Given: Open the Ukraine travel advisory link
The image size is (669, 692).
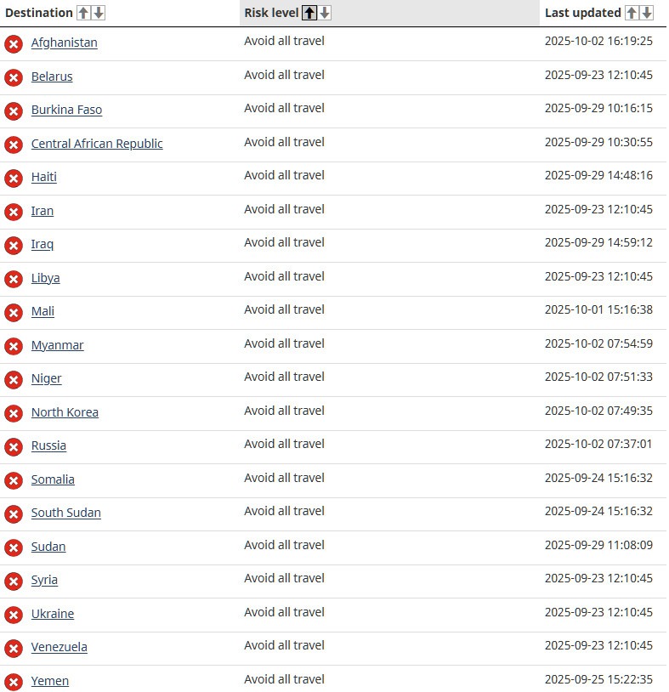Looking at the screenshot, I should click(53, 614).
